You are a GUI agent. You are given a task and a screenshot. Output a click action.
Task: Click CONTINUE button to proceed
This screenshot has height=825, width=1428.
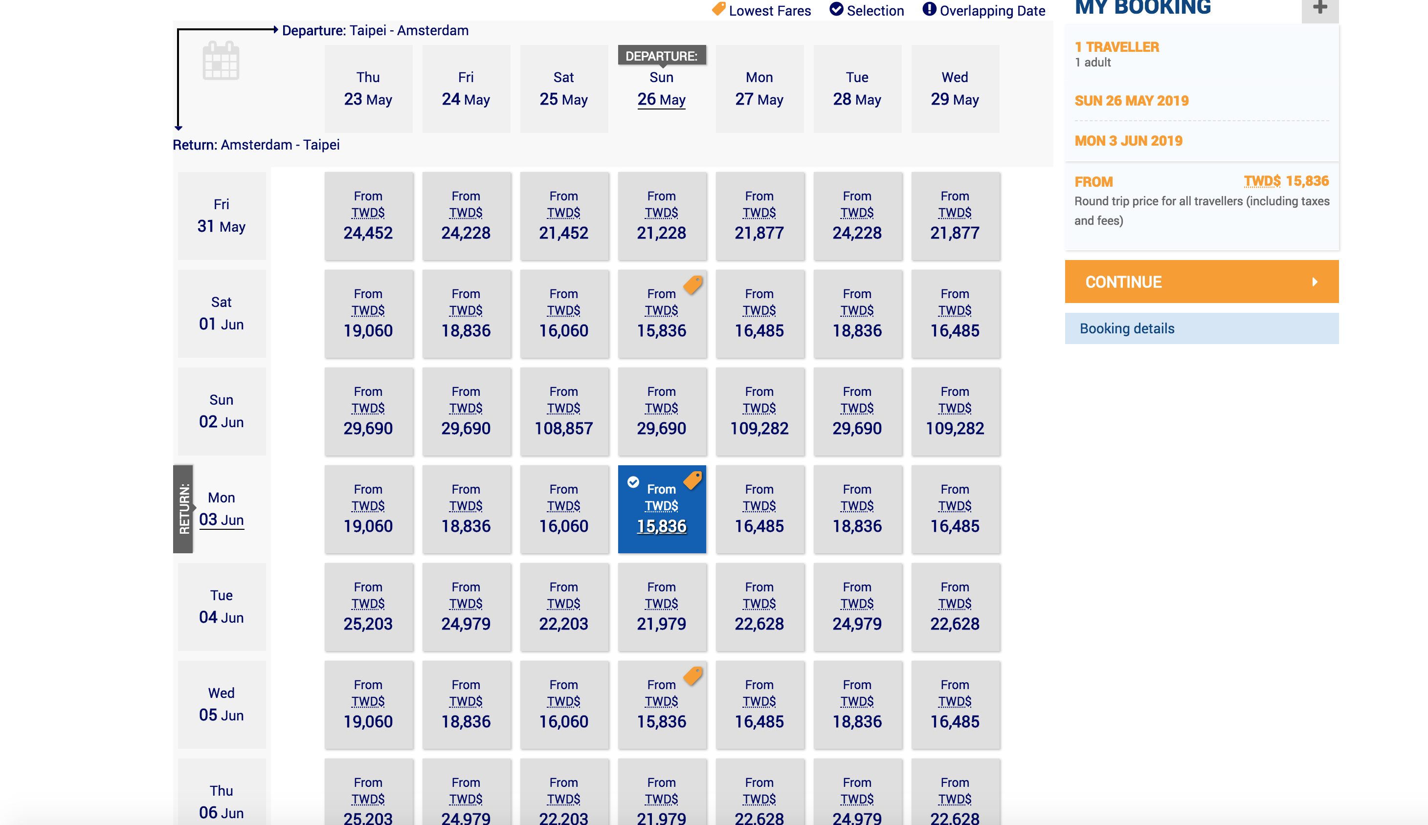click(x=1202, y=282)
